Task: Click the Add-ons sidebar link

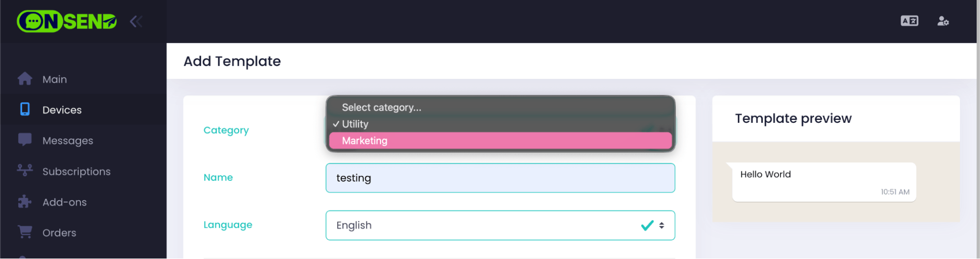Action: (x=65, y=202)
